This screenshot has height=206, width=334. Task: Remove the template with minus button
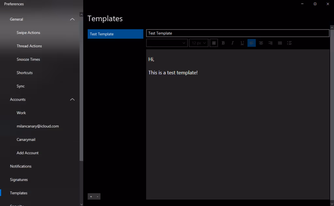point(97,197)
